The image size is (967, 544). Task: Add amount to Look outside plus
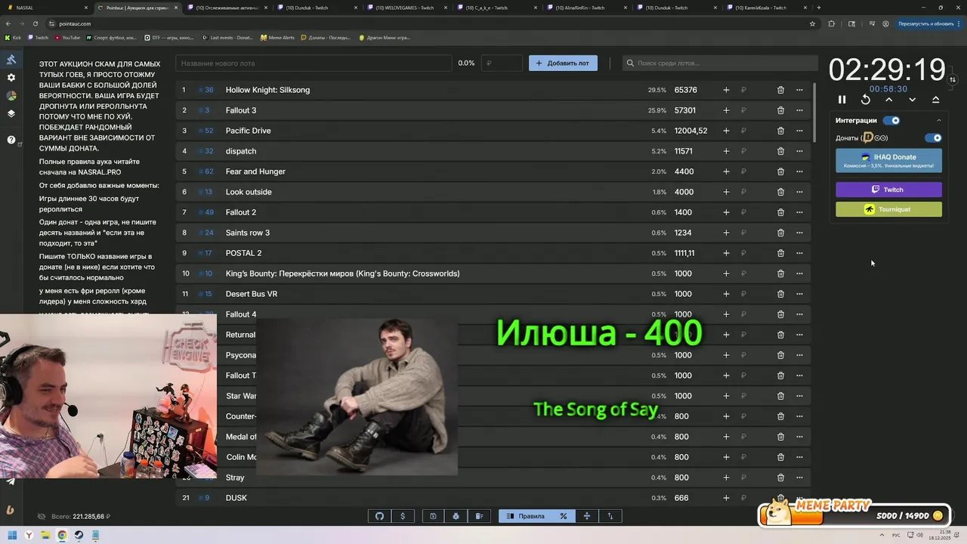tap(726, 192)
